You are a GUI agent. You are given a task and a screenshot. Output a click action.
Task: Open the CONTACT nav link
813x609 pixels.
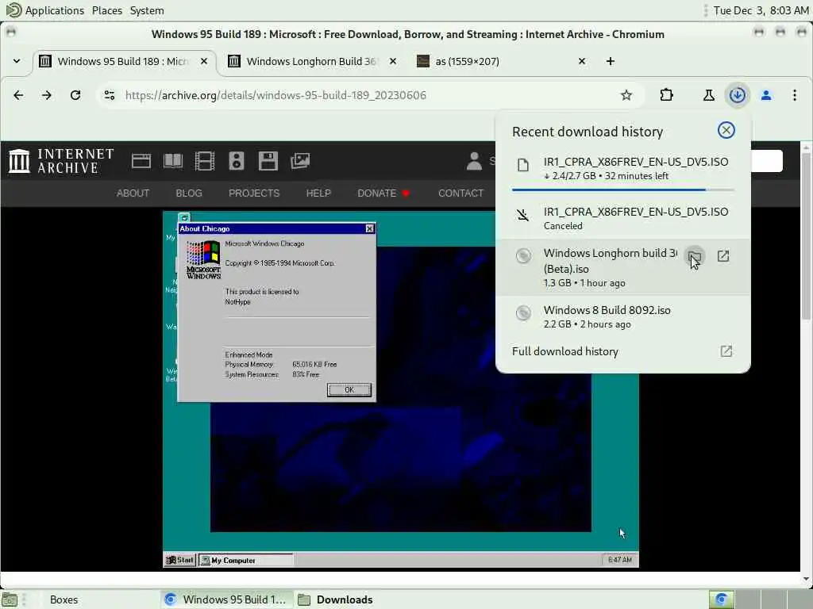pos(460,193)
